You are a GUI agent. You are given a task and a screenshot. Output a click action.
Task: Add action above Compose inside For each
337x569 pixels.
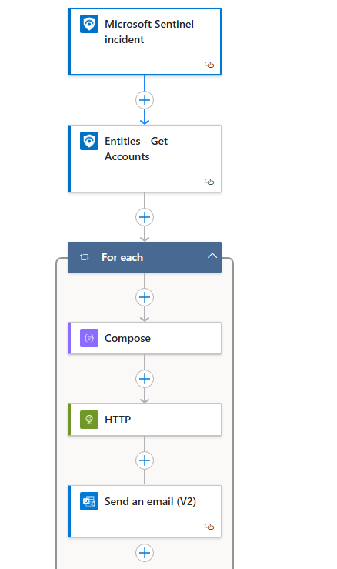pyautogui.click(x=145, y=297)
